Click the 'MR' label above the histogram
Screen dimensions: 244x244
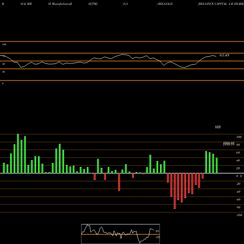[x=218, y=127]
